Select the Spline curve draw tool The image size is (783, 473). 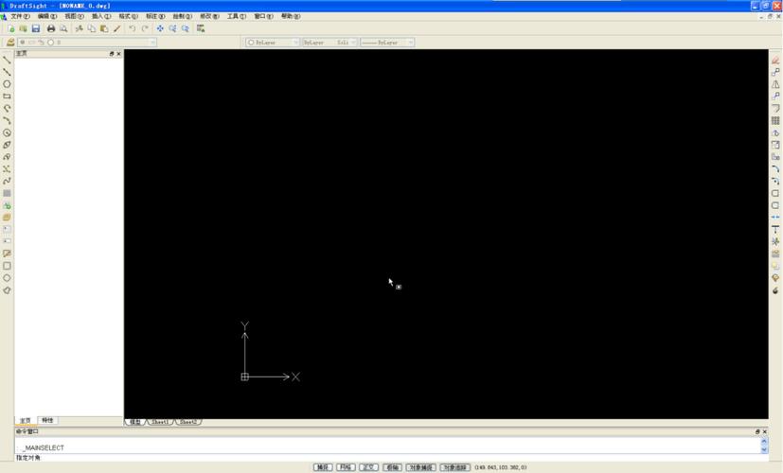point(7,181)
